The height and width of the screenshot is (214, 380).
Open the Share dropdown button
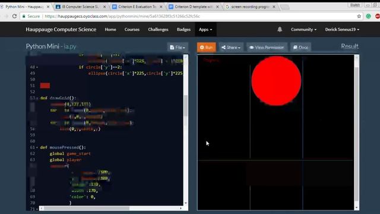coord(231,48)
